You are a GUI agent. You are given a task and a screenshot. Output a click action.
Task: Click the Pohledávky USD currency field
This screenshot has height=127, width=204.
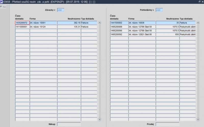(x=159, y=10)
